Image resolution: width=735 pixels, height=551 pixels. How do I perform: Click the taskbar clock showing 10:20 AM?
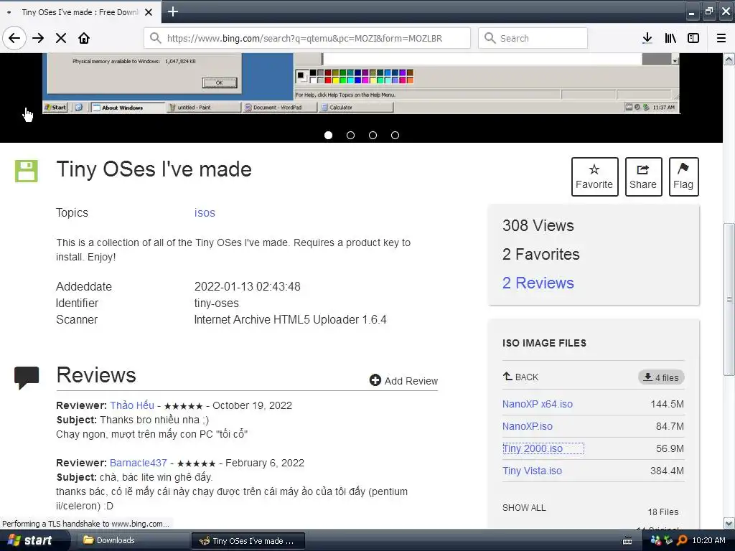point(708,540)
